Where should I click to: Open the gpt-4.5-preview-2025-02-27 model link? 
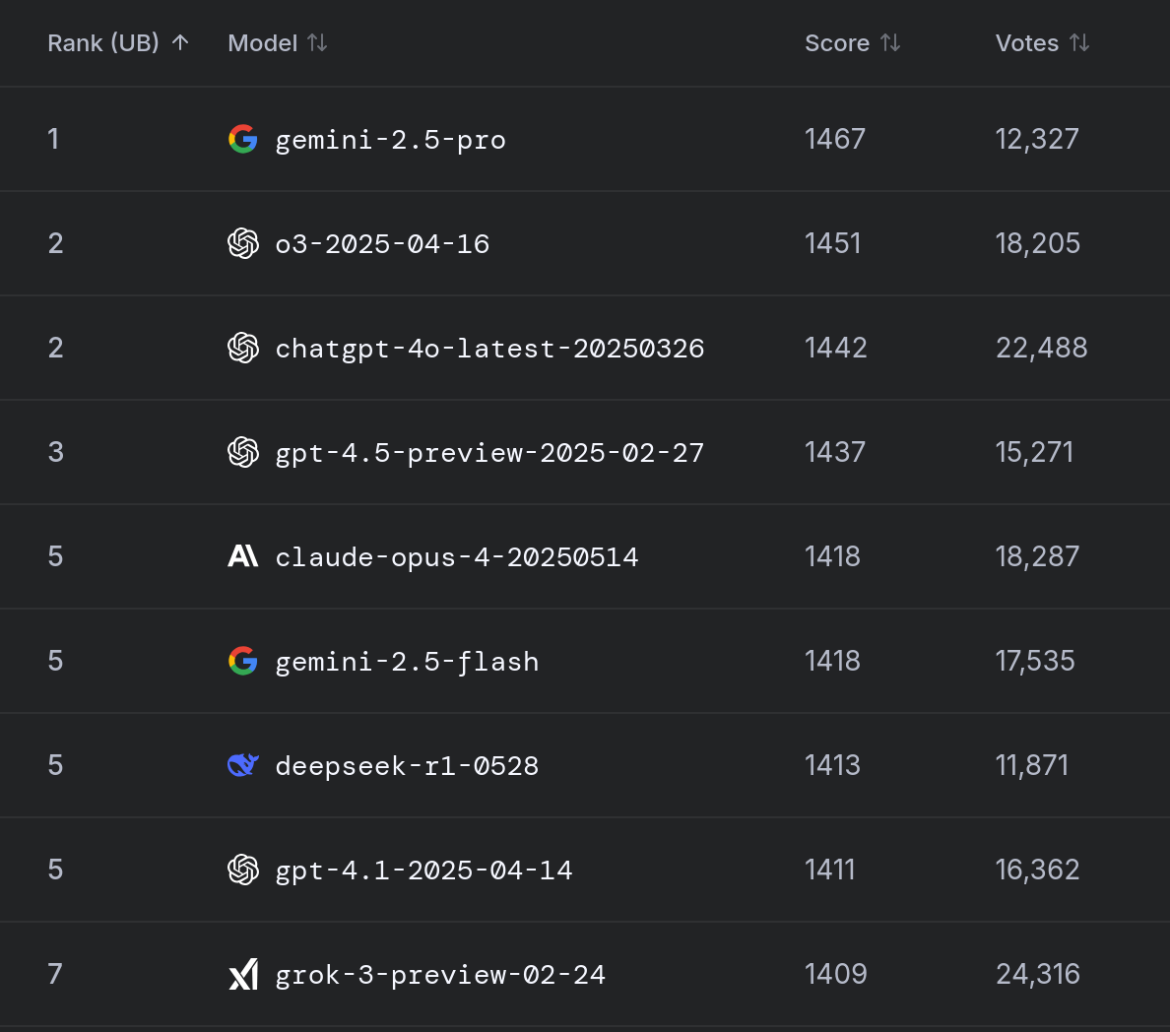coord(489,453)
